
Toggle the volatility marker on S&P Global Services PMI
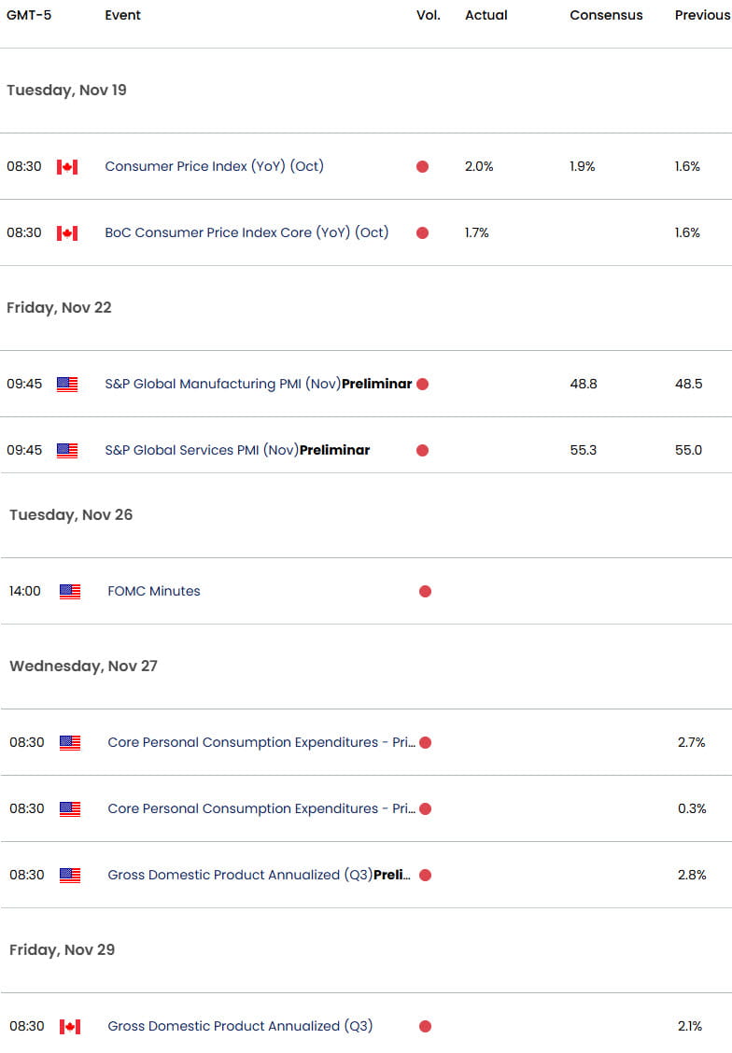(422, 450)
